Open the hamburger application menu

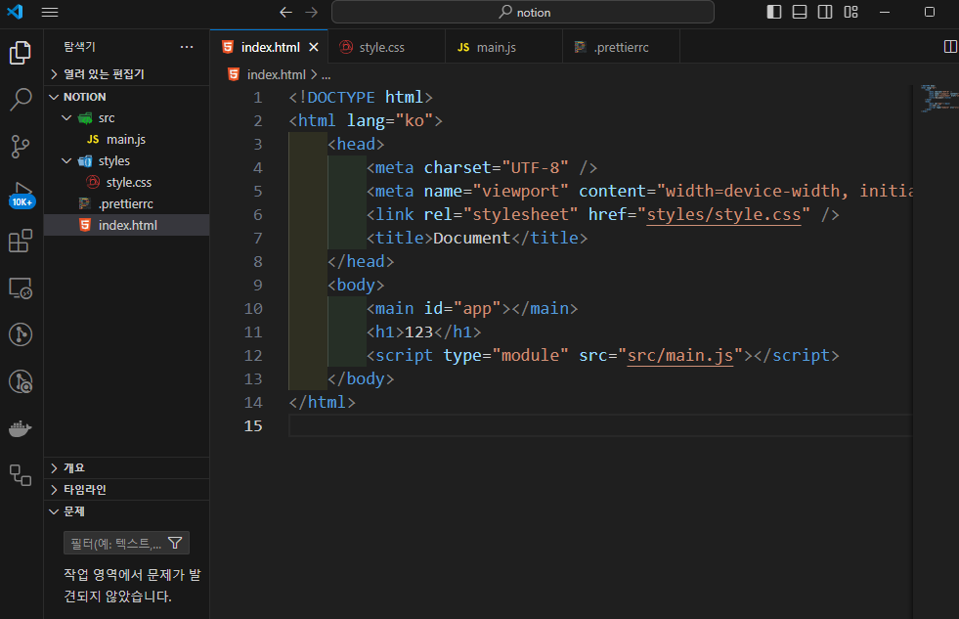click(50, 13)
